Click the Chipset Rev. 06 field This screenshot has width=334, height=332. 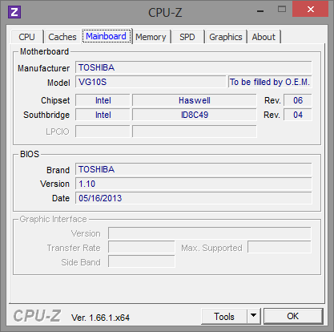(x=298, y=100)
